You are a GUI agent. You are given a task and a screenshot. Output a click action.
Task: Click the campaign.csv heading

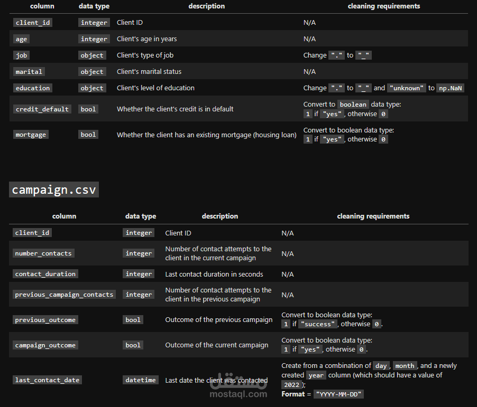pyautogui.click(x=54, y=190)
